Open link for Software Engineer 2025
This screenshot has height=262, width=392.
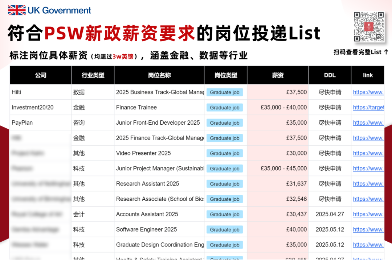click(x=368, y=229)
